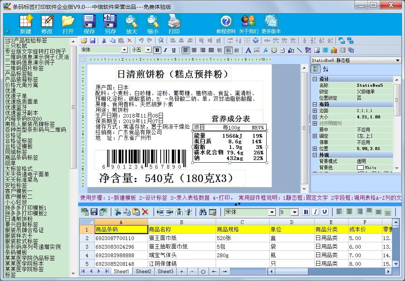Click the bring-to-front layers icon
Viewport: 405px width, 281px height.
pos(341,41)
